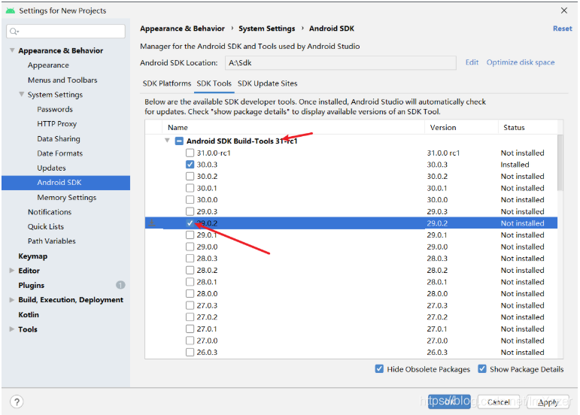Collapse the System Settings tree node
580x415 pixels.
(x=22, y=94)
